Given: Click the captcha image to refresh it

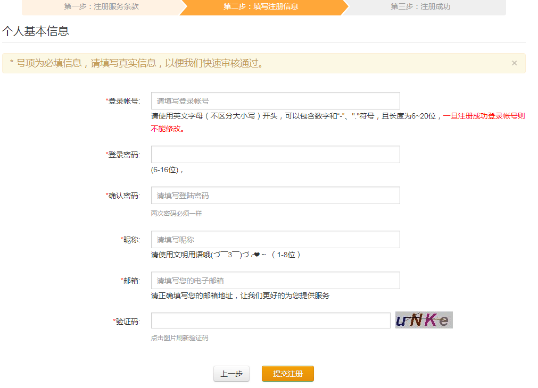Looking at the screenshot, I should (424, 320).
